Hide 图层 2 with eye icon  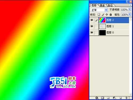pyautogui.click(x=92, y=20)
